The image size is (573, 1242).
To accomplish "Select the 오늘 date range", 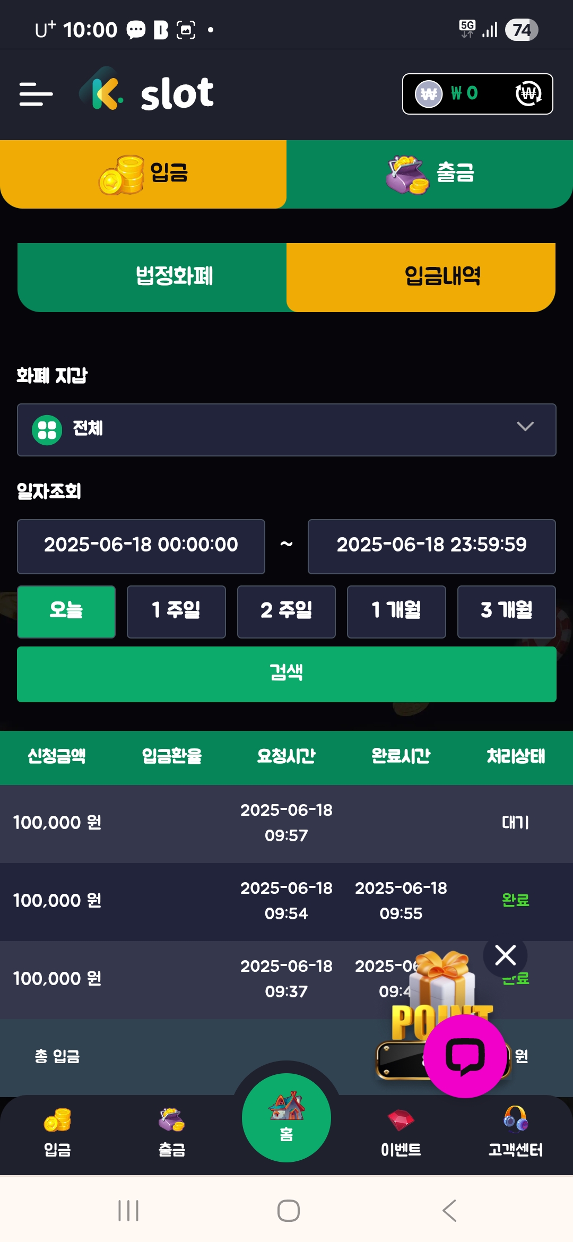I will [66, 611].
